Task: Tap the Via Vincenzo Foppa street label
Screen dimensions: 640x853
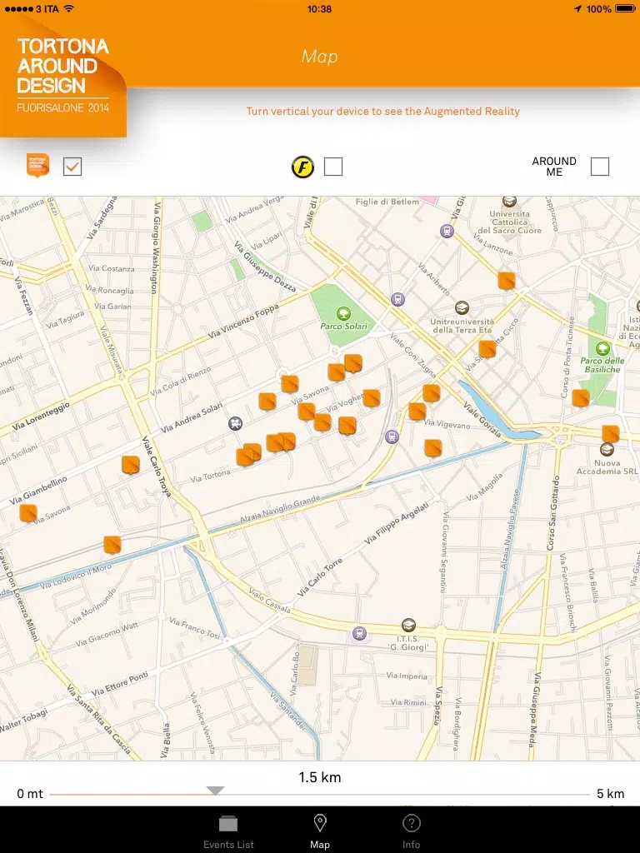Action: click(243, 322)
